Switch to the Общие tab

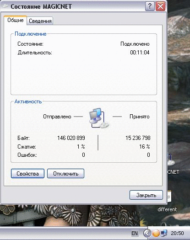(15, 20)
